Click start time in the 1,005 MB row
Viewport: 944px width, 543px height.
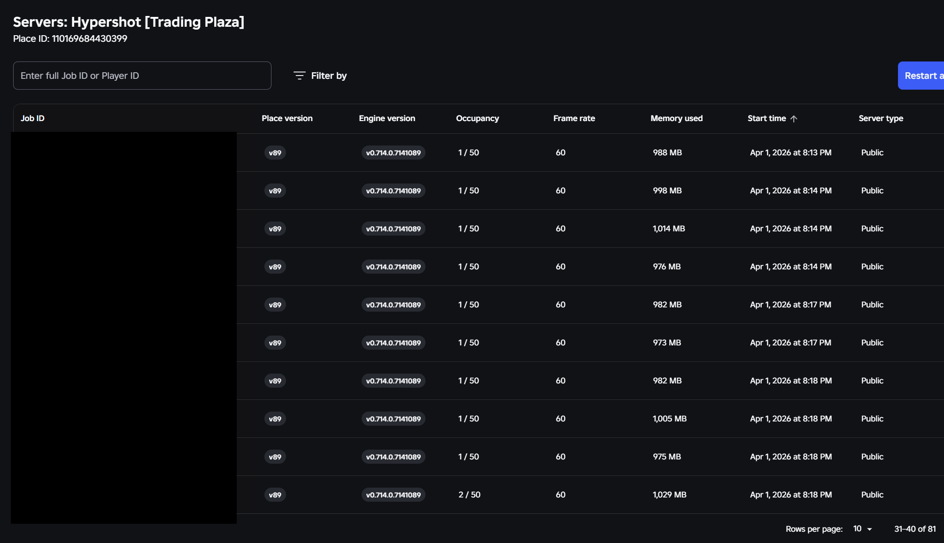[x=791, y=419]
